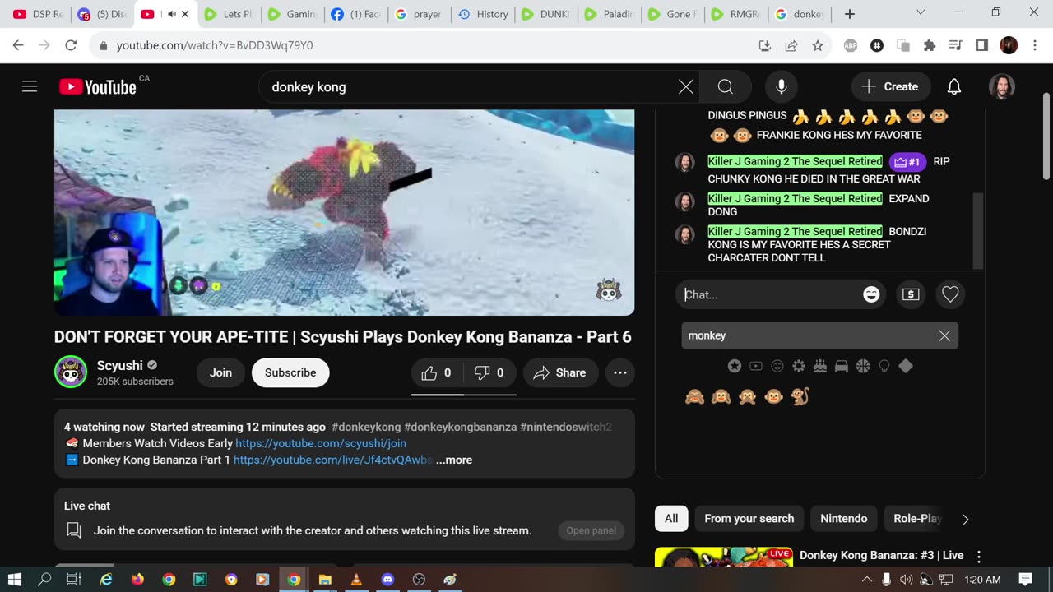This screenshot has height=592, width=1053.
Task: Close the muted YouTube browser tab
Action: [x=185, y=14]
